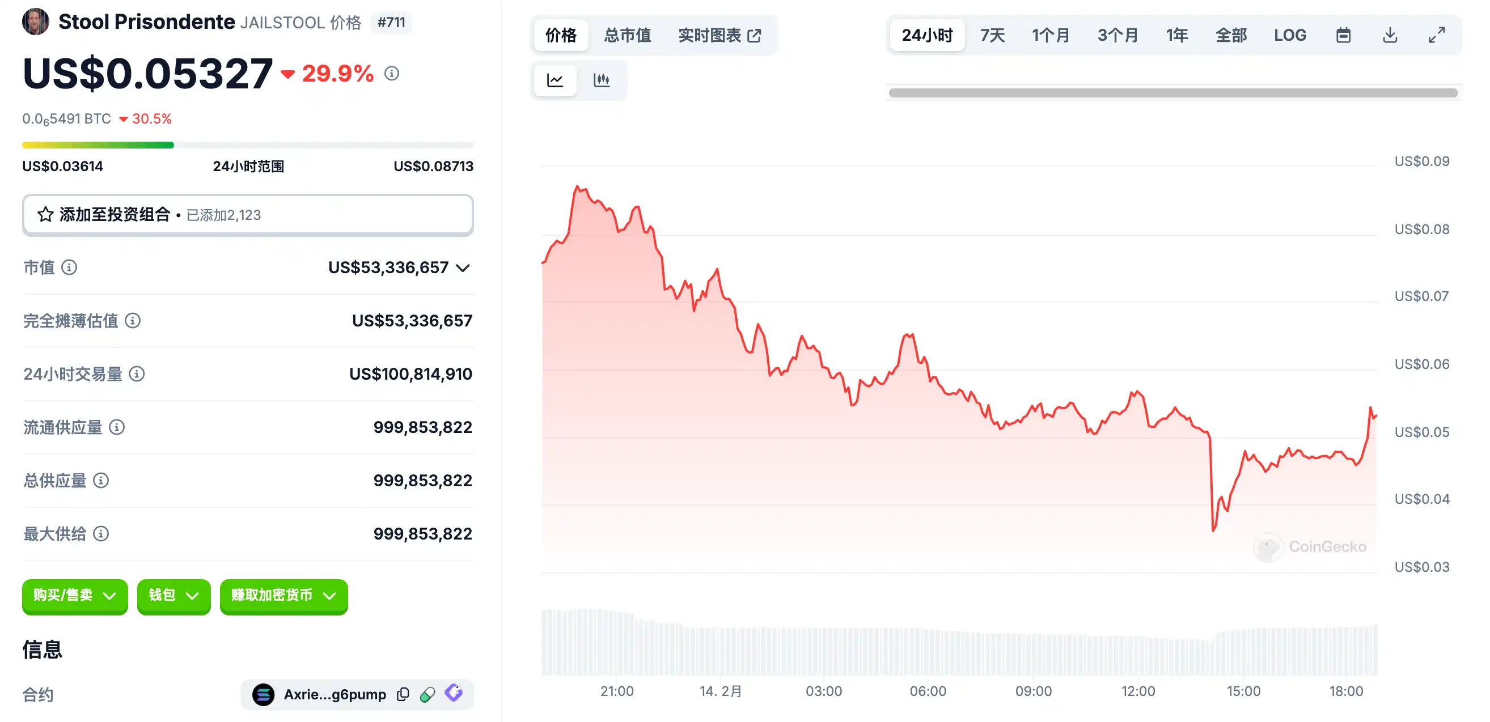Click the star to add to portfolio
1490x722 pixels.
click(45, 214)
